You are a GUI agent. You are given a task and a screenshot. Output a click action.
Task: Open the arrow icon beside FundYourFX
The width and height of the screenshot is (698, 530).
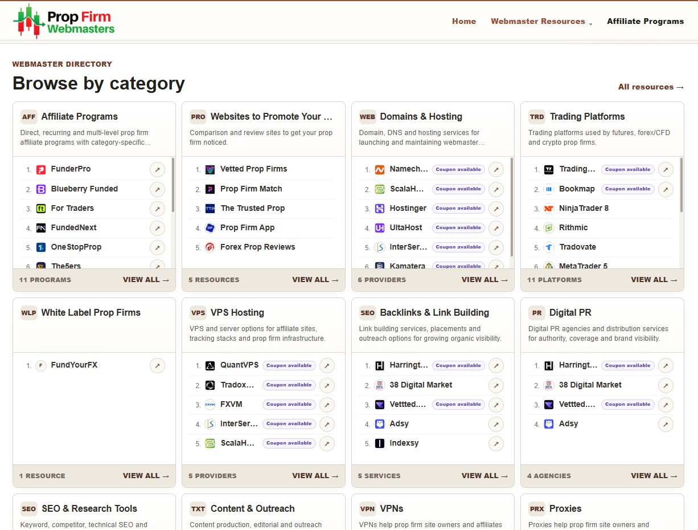click(157, 365)
